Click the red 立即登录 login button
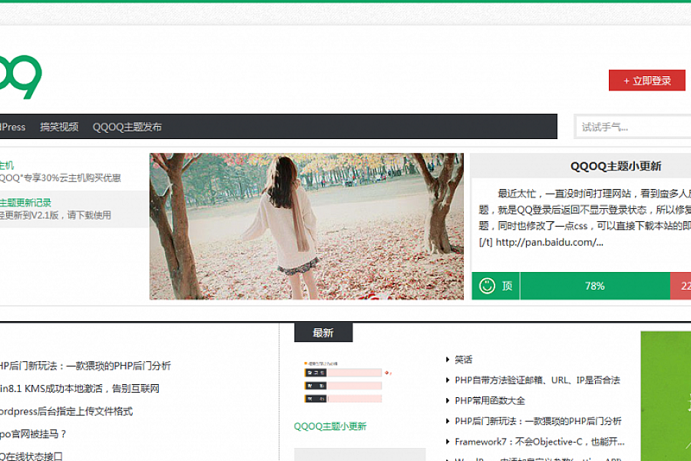This screenshot has width=691, height=461. click(x=646, y=80)
